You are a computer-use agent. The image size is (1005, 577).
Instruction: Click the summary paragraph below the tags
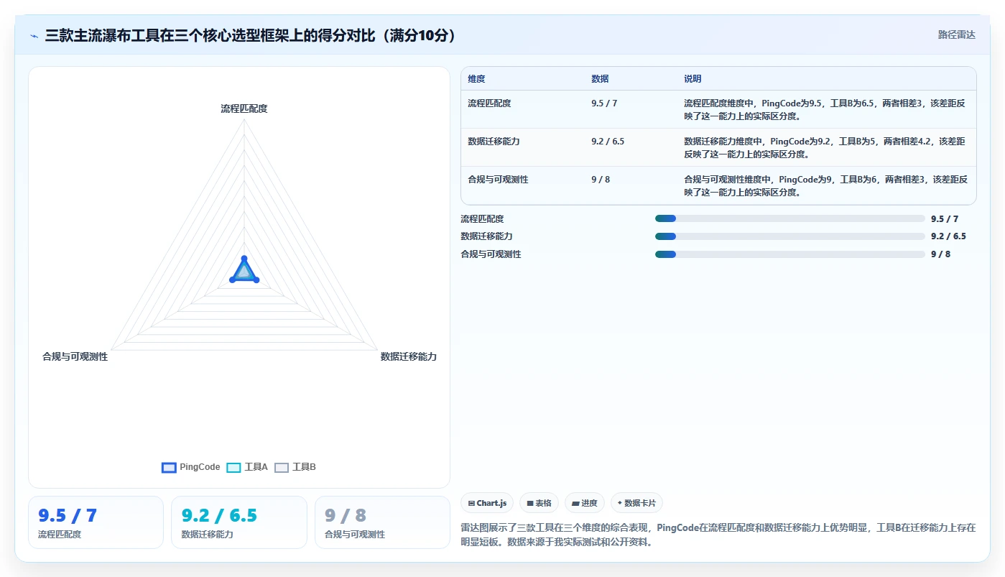tap(718, 535)
